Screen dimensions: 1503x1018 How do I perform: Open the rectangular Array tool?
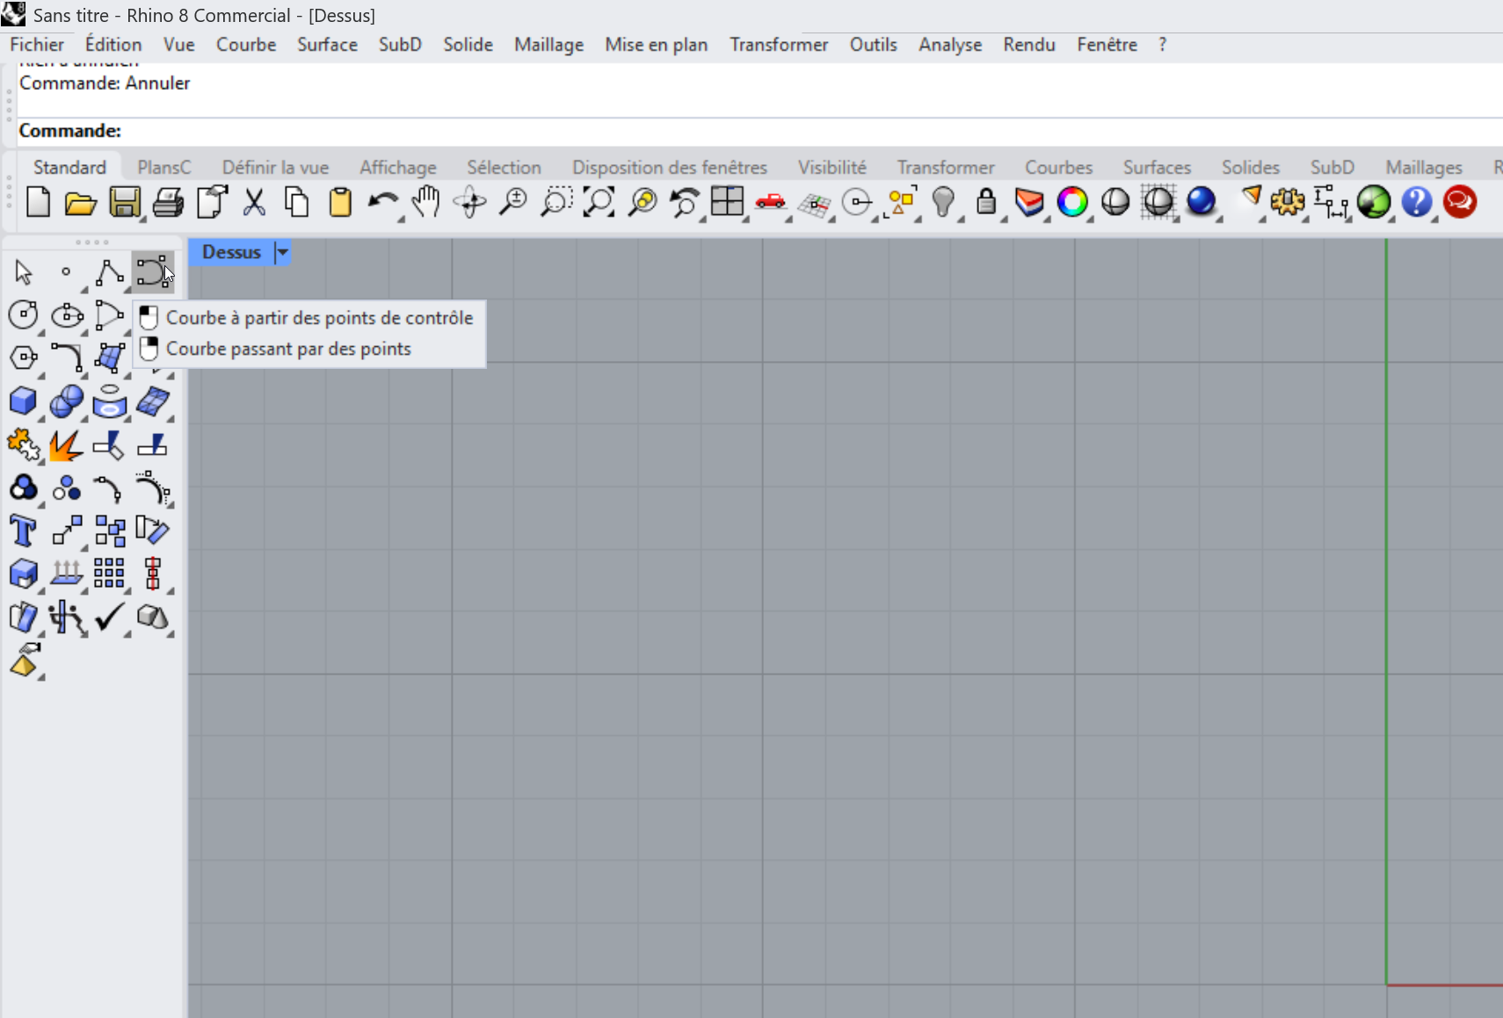tap(109, 574)
